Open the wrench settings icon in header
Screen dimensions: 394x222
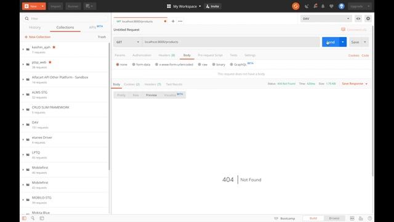(x=315, y=6)
